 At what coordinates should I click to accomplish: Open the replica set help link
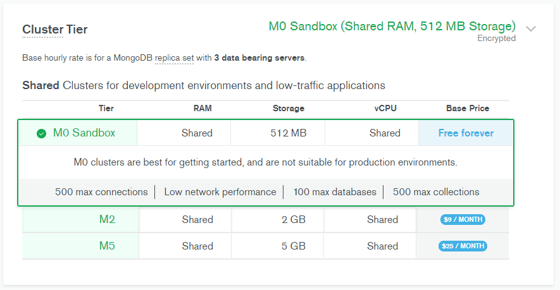[174, 58]
